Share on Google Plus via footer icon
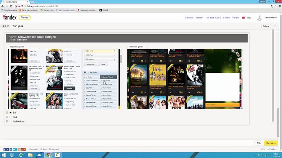This screenshot has width=282, height=158. click(23, 149)
